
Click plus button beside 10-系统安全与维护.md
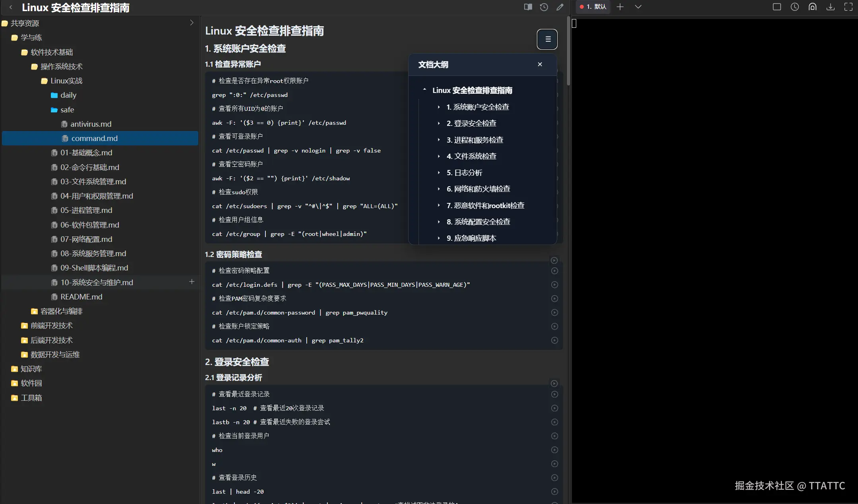pyautogui.click(x=192, y=282)
